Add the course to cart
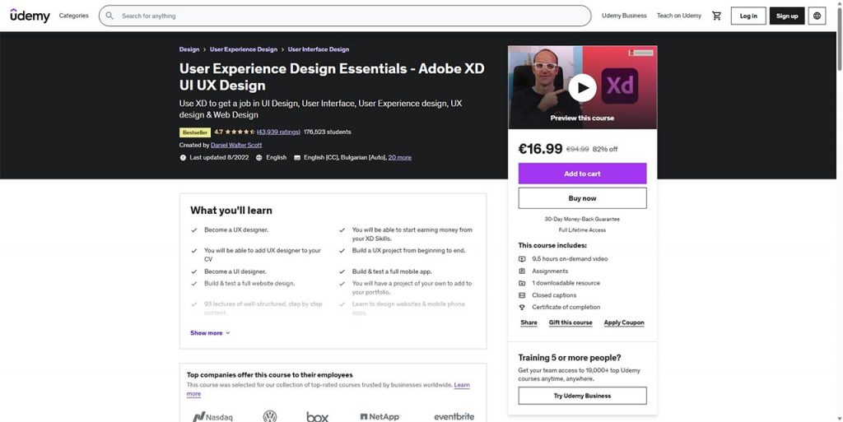The height and width of the screenshot is (422, 843). [x=582, y=174]
